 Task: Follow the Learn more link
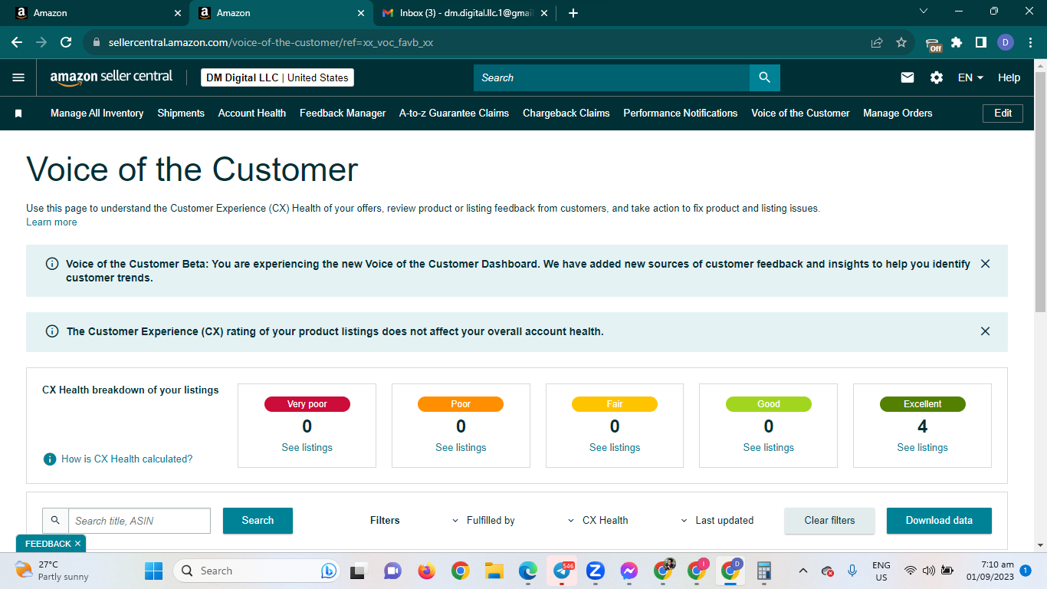click(51, 222)
